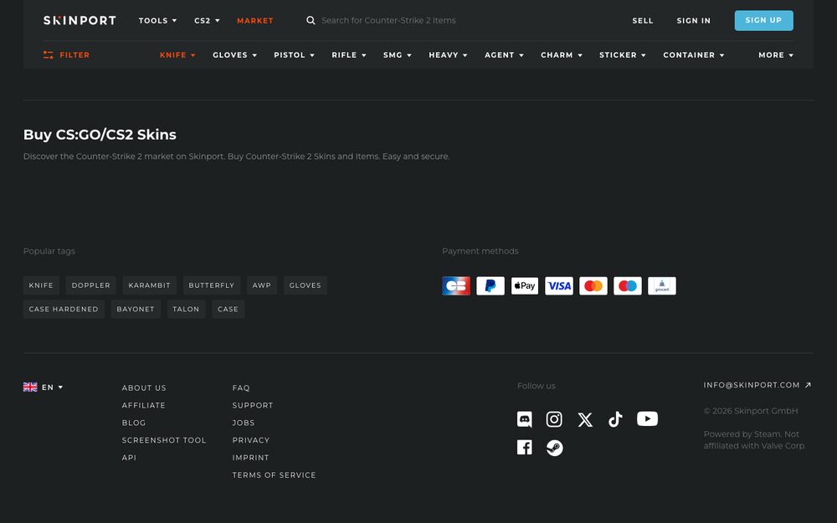The height and width of the screenshot is (523, 837).
Task: Select the CASE popular tag
Action: 228,309
